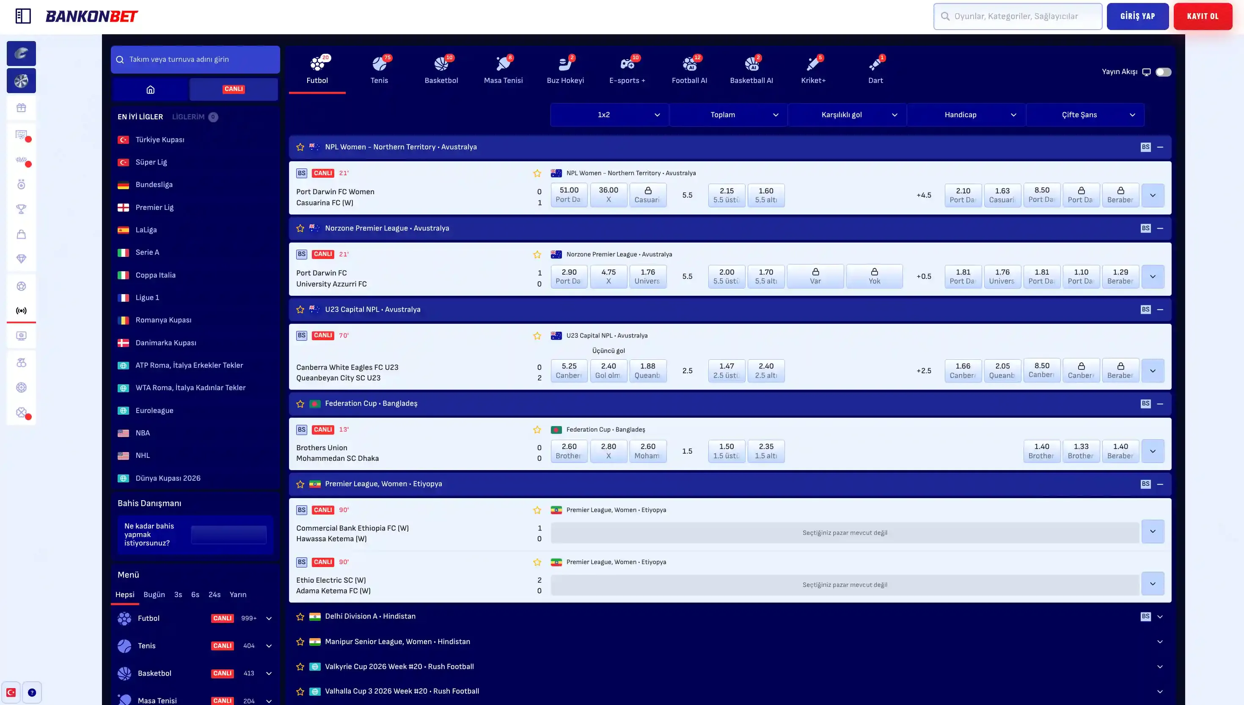Open the Çifte Şans market dropdown
Screen dimensions: 1244x705
coord(1085,115)
